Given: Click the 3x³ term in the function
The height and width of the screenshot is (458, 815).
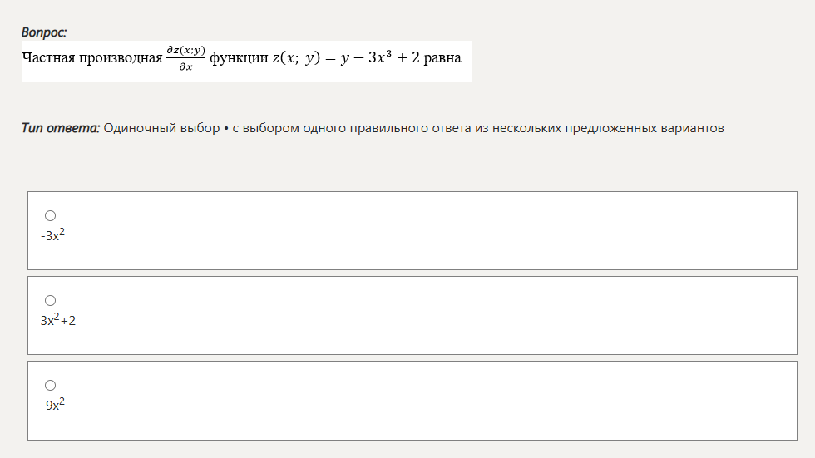Looking at the screenshot, I should coord(380,57).
